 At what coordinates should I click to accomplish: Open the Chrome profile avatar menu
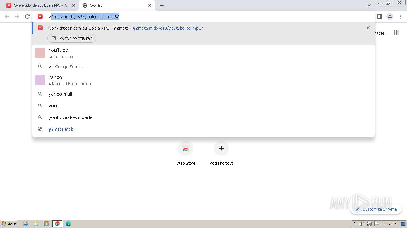click(390, 16)
